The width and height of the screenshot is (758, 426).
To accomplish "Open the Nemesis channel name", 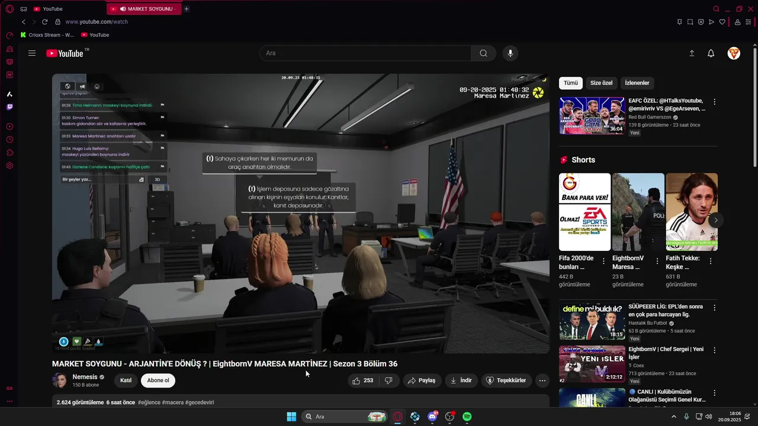I will pyautogui.click(x=85, y=377).
